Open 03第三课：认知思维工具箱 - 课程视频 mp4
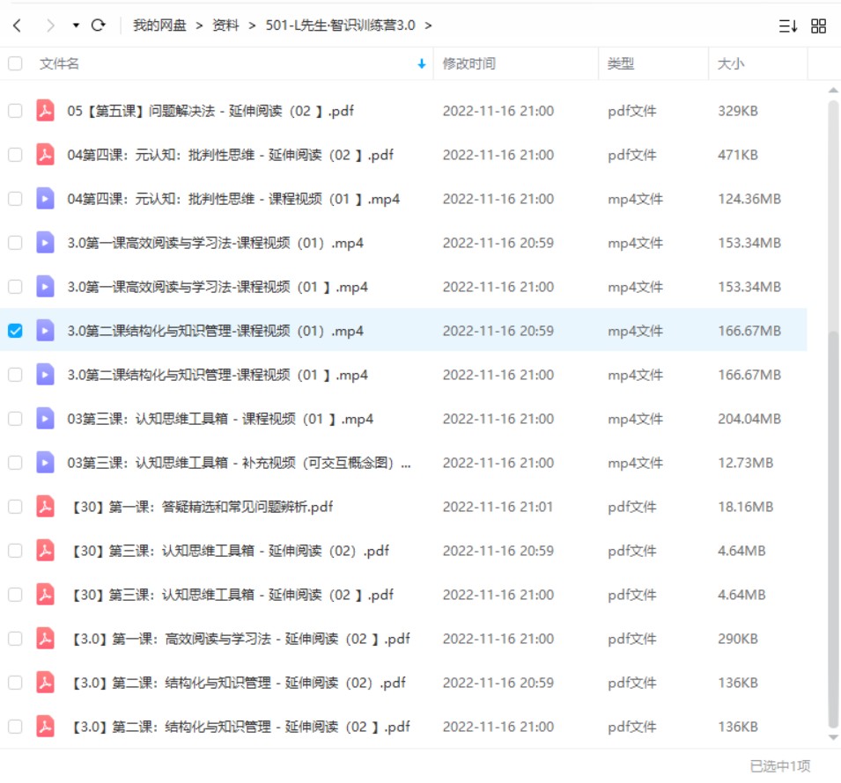Image resolution: width=841 pixels, height=783 pixels. (220, 419)
